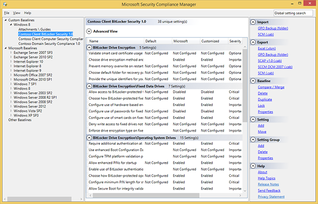Type in the Global setting search box
The image size is (318, 204).
[x=294, y=13]
